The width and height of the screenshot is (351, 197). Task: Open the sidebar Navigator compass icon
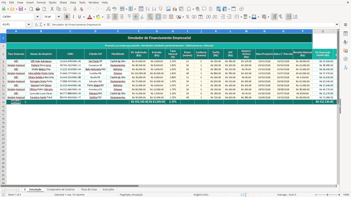click(345, 59)
